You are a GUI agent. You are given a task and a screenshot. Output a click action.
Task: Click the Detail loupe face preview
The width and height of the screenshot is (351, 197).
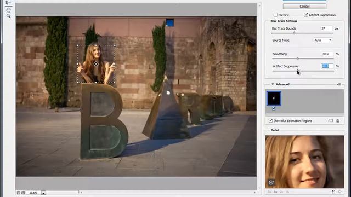[x=304, y=162]
